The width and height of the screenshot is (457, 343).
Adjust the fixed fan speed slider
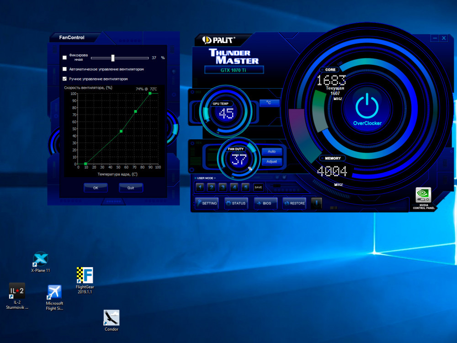coord(112,58)
